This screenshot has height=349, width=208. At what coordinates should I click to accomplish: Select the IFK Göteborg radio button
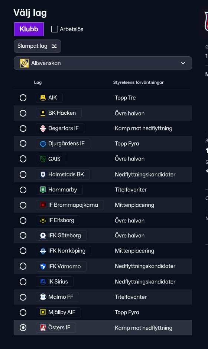coord(23,235)
